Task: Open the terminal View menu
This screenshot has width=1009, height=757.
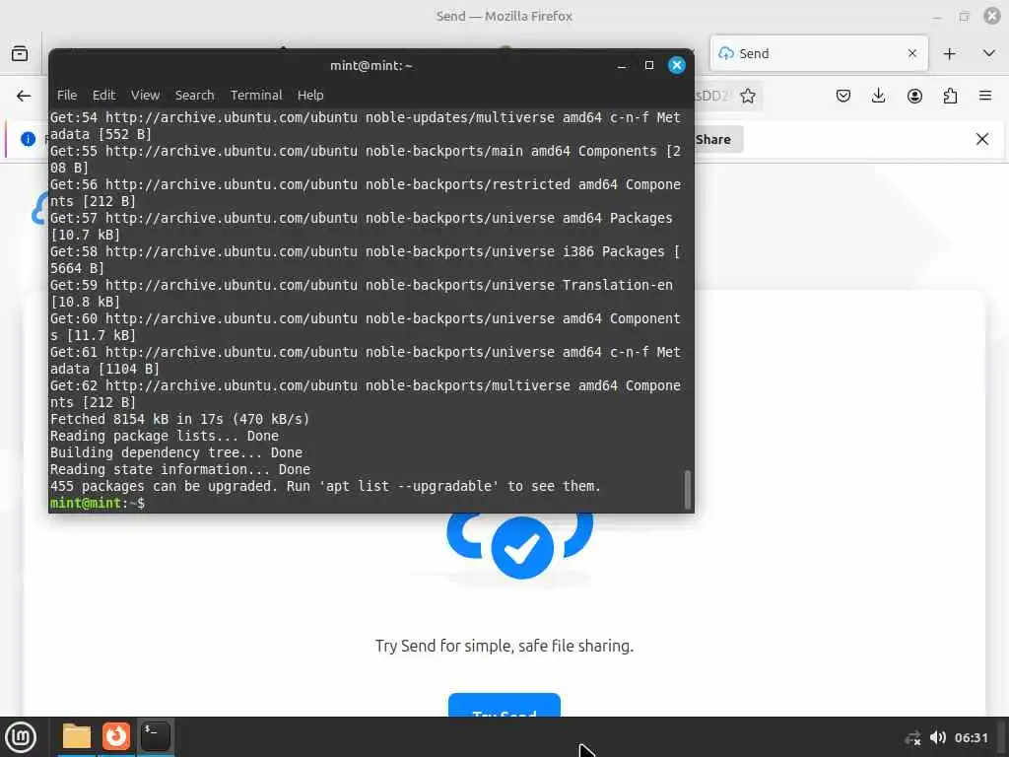Action: click(146, 96)
